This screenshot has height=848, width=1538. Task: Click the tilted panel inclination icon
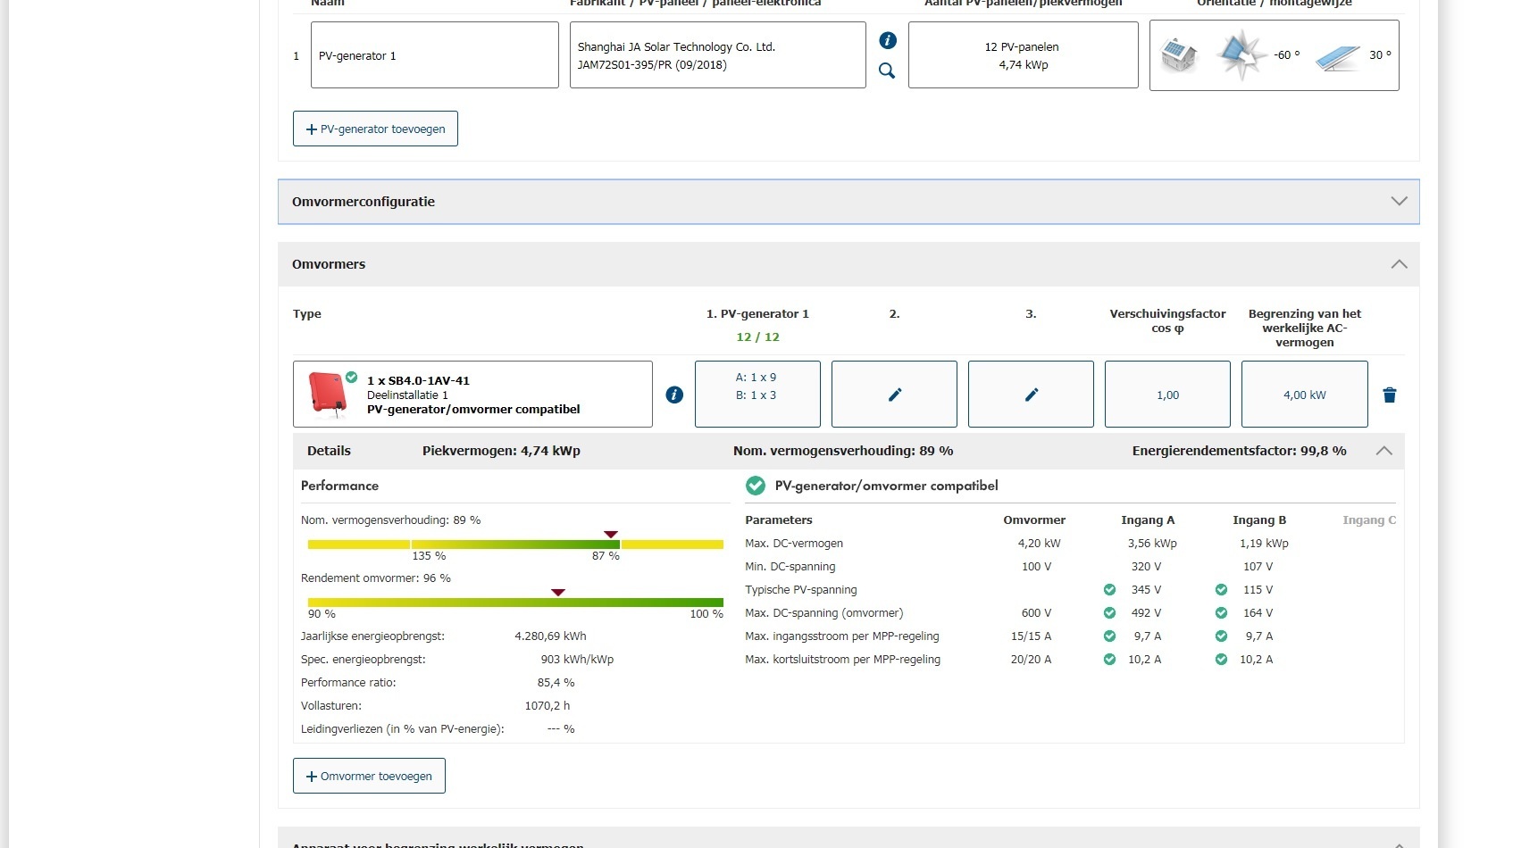point(1337,57)
